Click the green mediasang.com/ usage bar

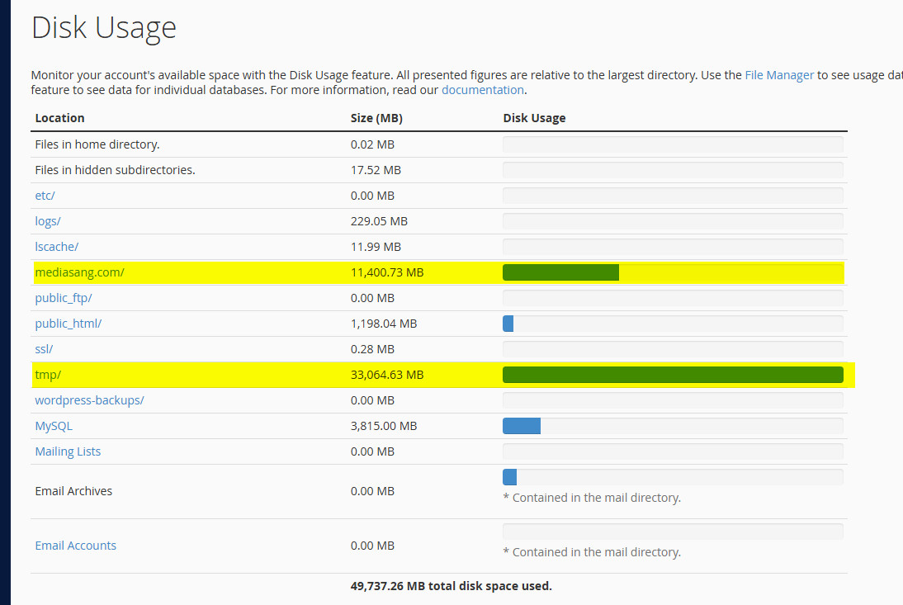[560, 272]
